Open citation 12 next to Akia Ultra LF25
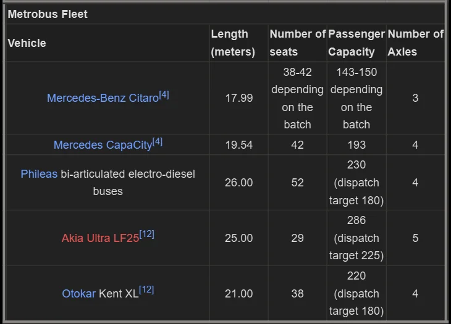The image size is (451, 324). point(147,235)
